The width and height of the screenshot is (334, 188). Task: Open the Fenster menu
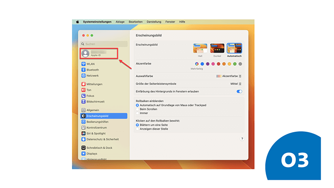pyautogui.click(x=170, y=22)
